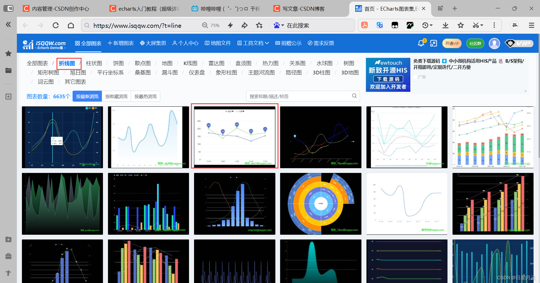This screenshot has height=283, width=540.
Task: Filter charts by 3D地图 category
Action: 350,72
